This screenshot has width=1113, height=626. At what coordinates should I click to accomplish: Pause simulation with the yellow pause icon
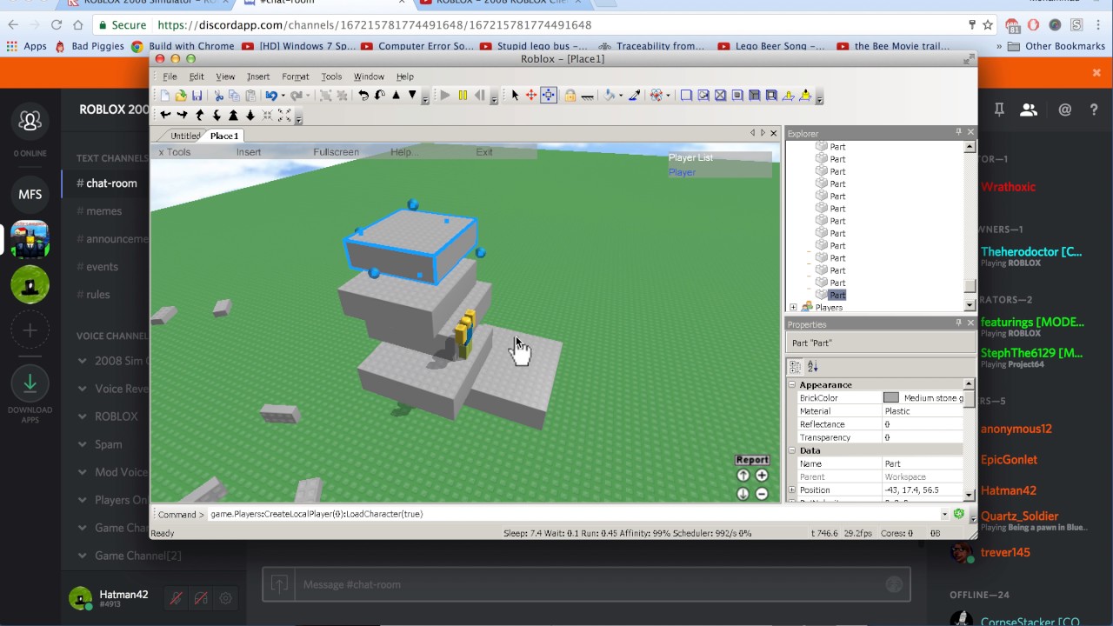463,96
